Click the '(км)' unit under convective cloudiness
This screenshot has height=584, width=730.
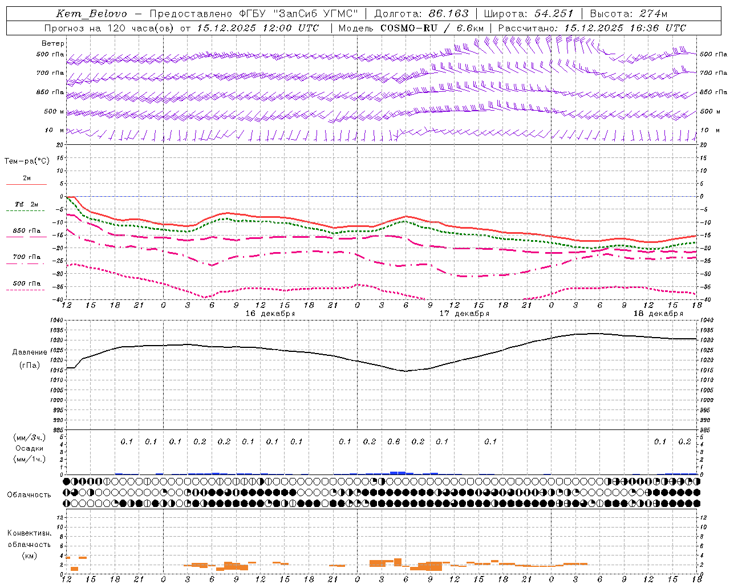coord(30,555)
